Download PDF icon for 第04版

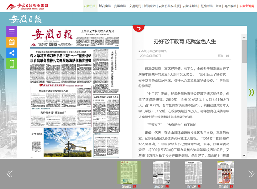pyautogui.click(x=231, y=186)
